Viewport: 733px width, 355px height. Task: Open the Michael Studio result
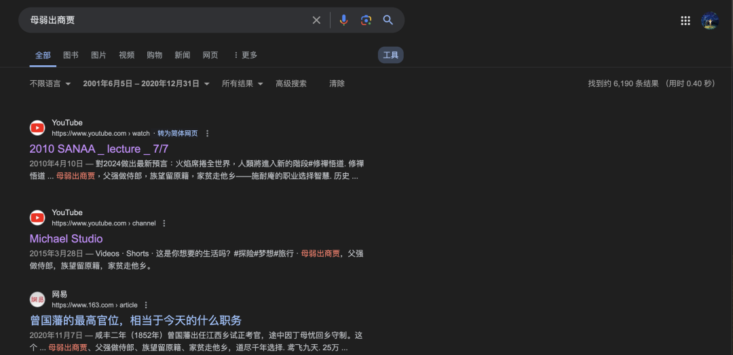(x=66, y=238)
